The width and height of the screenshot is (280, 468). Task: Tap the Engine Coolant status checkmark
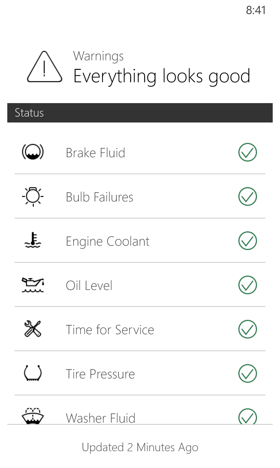(248, 241)
